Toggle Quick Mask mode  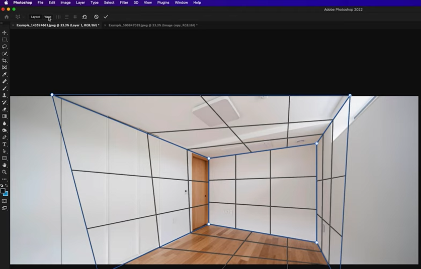pyautogui.click(x=5, y=201)
